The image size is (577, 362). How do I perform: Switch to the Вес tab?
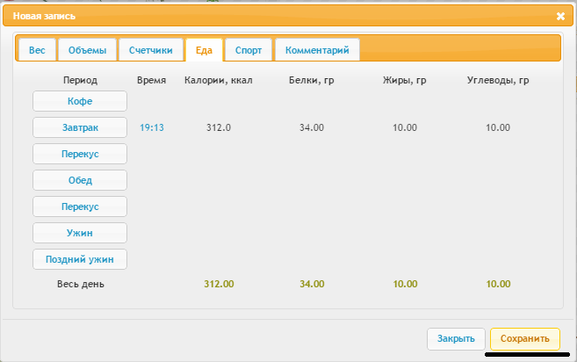(37, 50)
